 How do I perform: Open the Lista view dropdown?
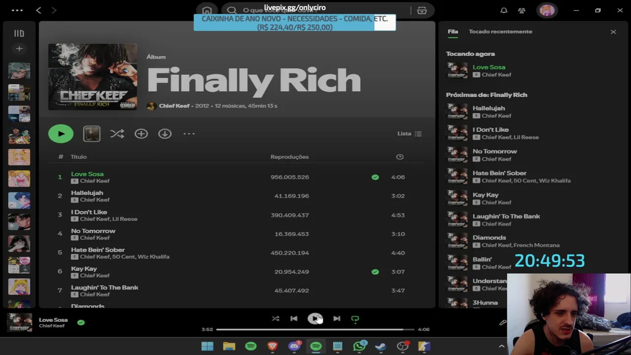click(409, 134)
